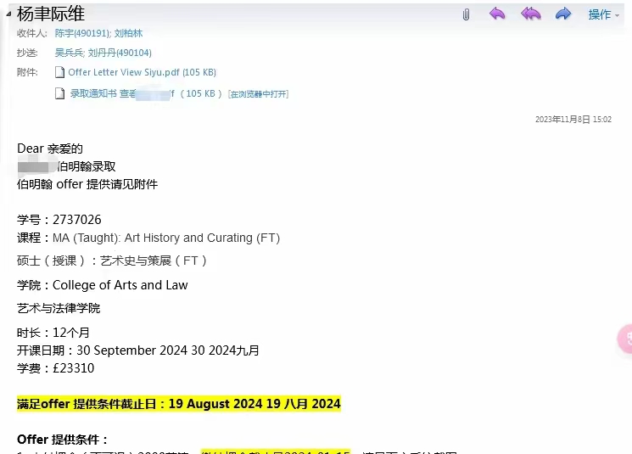This screenshot has width=632, height=454.
Task: Click file icon beside 录取通知书 attachment
Action: click(59, 93)
